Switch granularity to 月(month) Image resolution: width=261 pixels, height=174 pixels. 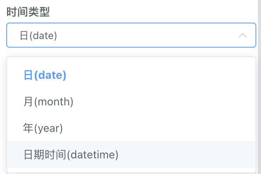(48, 102)
